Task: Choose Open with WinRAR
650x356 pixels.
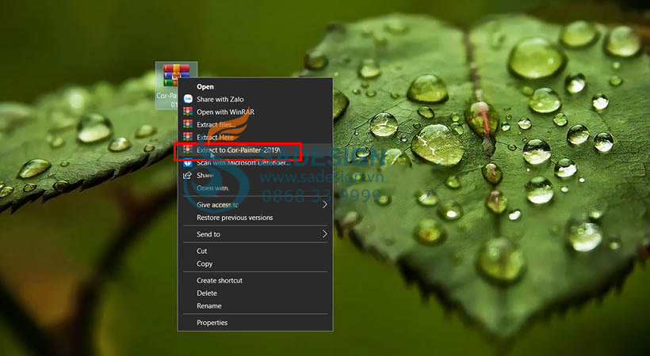Action: pos(225,112)
